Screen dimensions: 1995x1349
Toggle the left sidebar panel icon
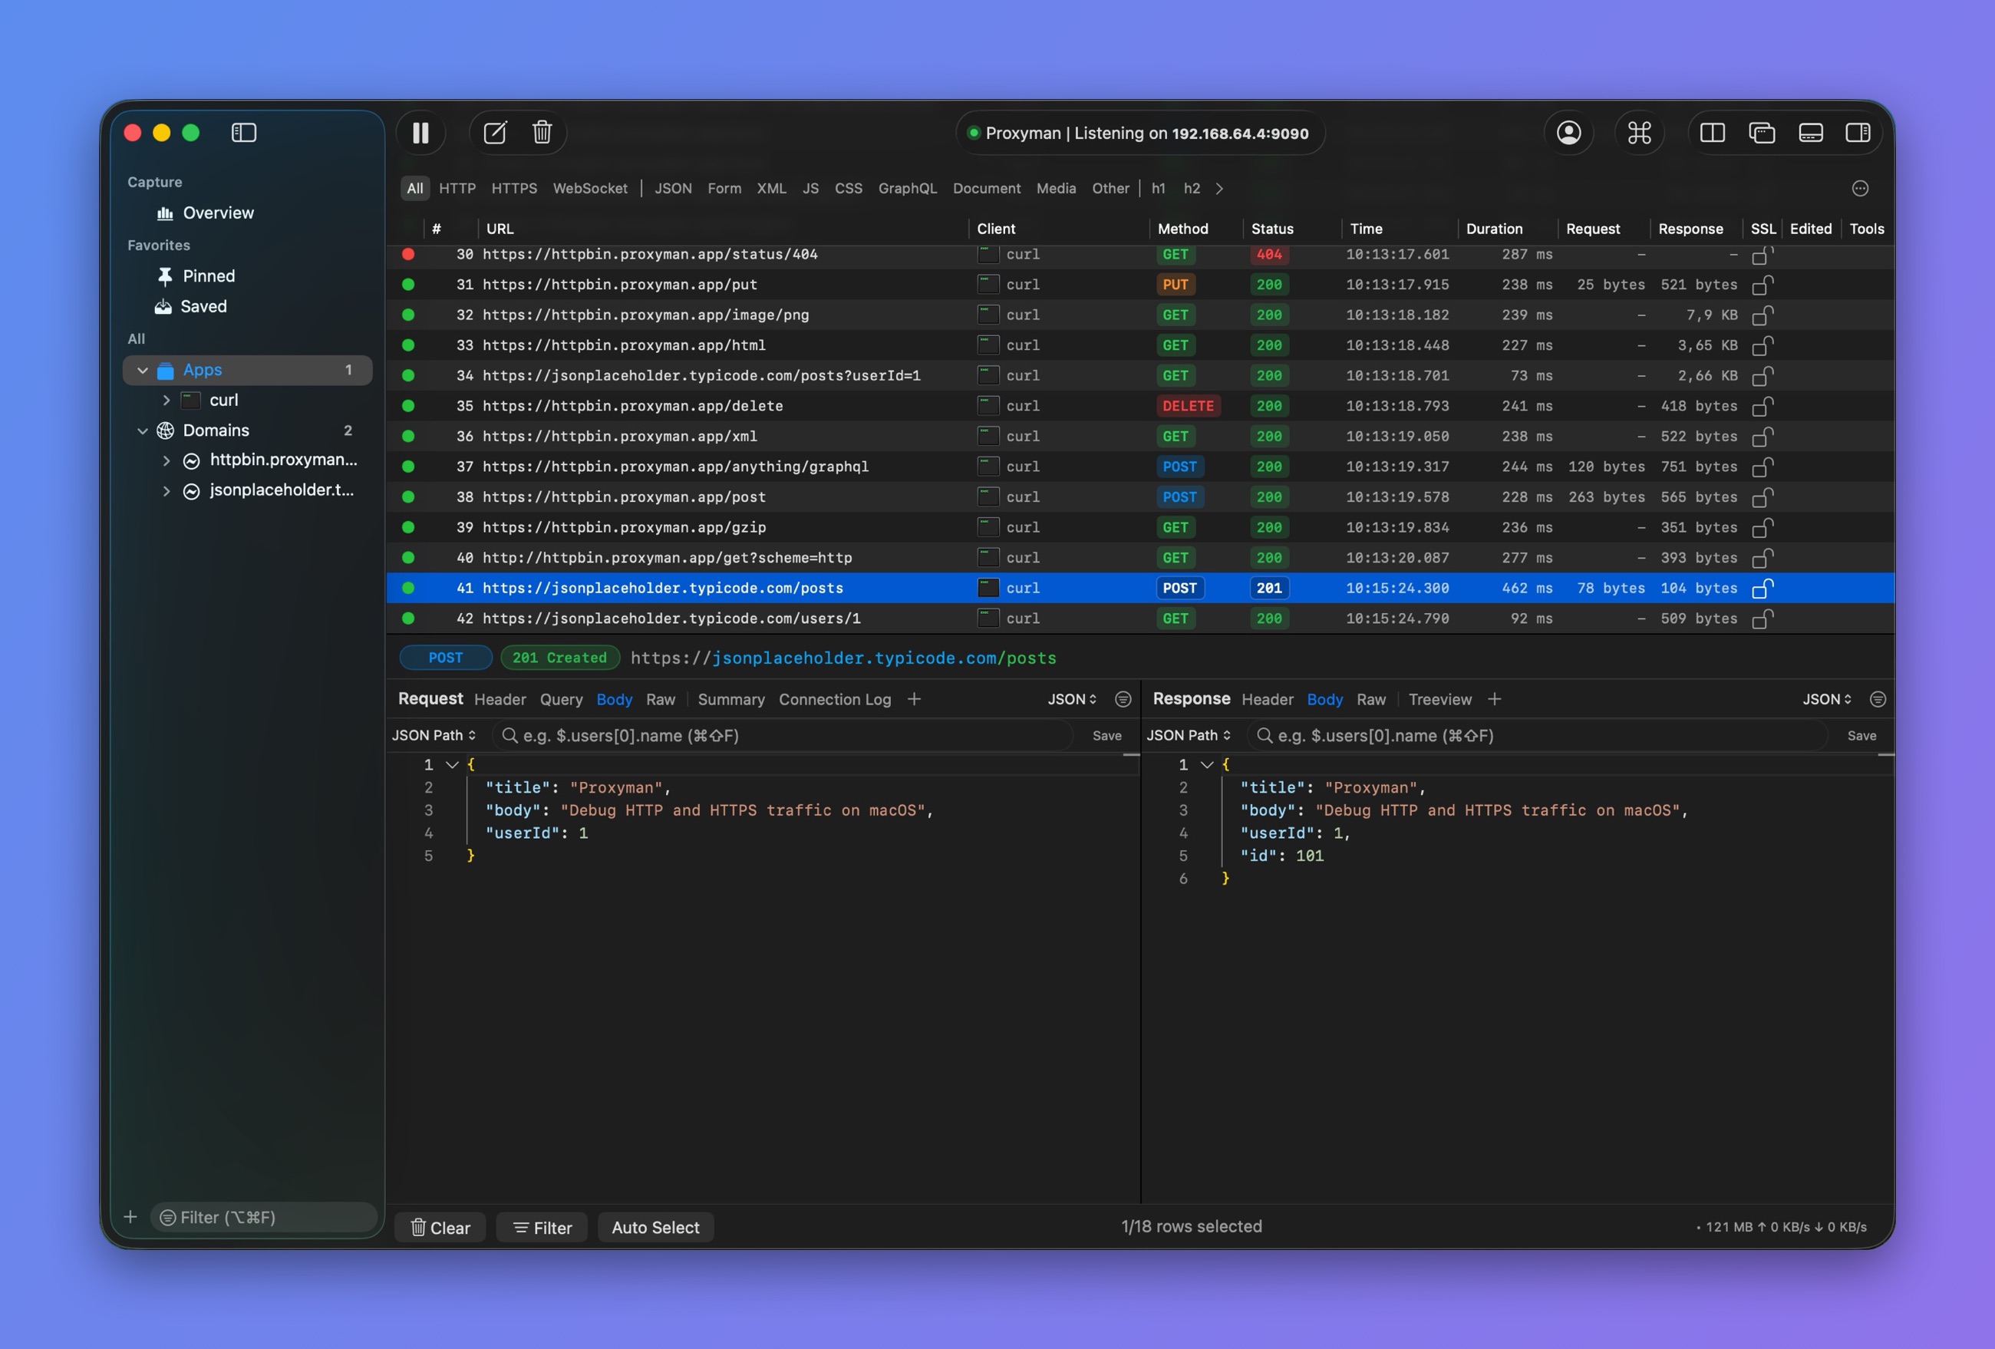click(x=244, y=132)
